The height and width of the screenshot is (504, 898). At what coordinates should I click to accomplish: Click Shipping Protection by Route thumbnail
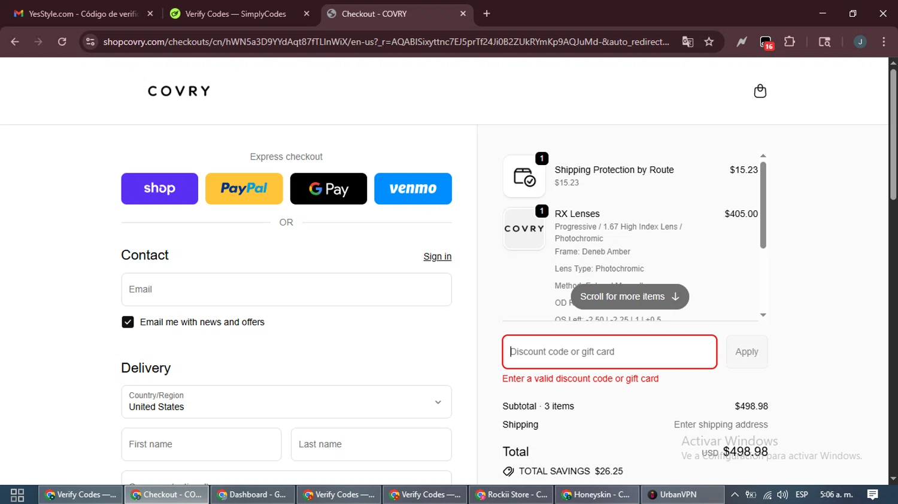[x=524, y=176]
